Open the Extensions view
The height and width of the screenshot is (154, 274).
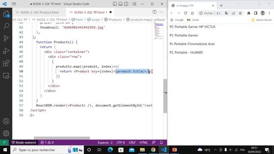pos(6,63)
